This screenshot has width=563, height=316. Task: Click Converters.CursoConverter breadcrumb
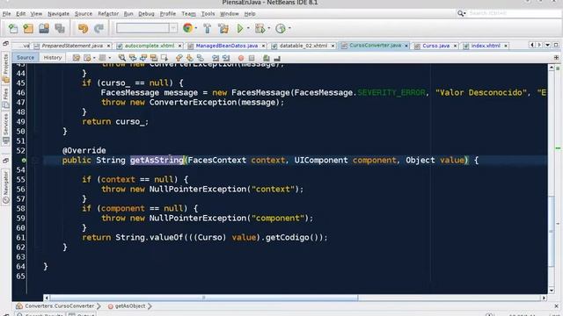(x=59, y=306)
